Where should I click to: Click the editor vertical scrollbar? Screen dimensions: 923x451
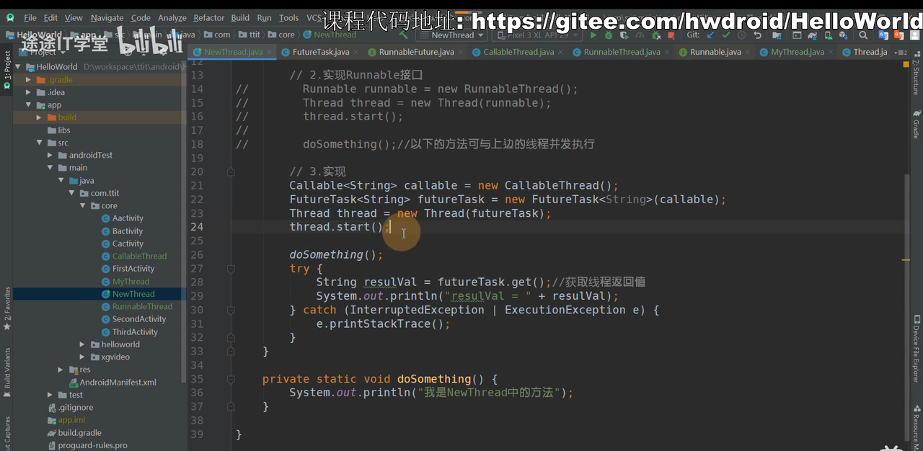[906, 306]
